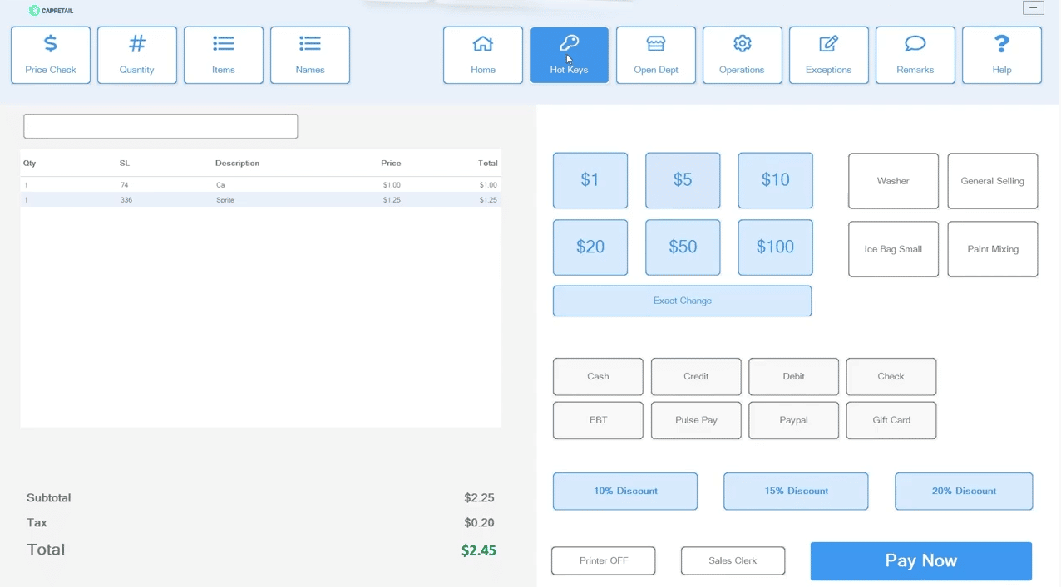Open the Exceptions panel
The width and height of the screenshot is (1061, 587).
pos(829,55)
